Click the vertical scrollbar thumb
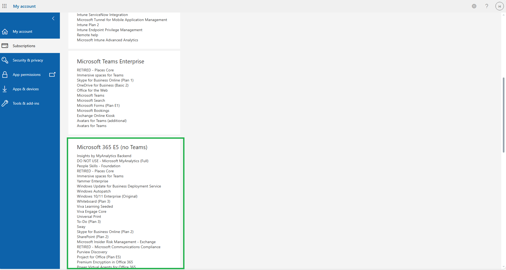Screen dimensions: 506x270 point(503,115)
